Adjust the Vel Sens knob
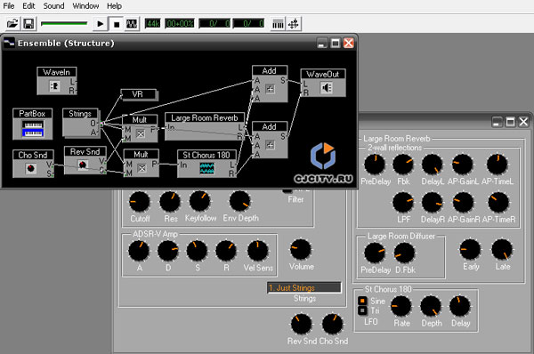 258,251
